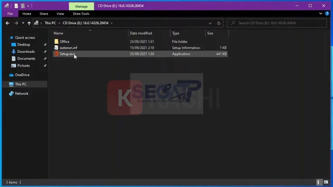Click the 441 KB size cell
This screenshot has height=187, width=333.
pos(221,54)
